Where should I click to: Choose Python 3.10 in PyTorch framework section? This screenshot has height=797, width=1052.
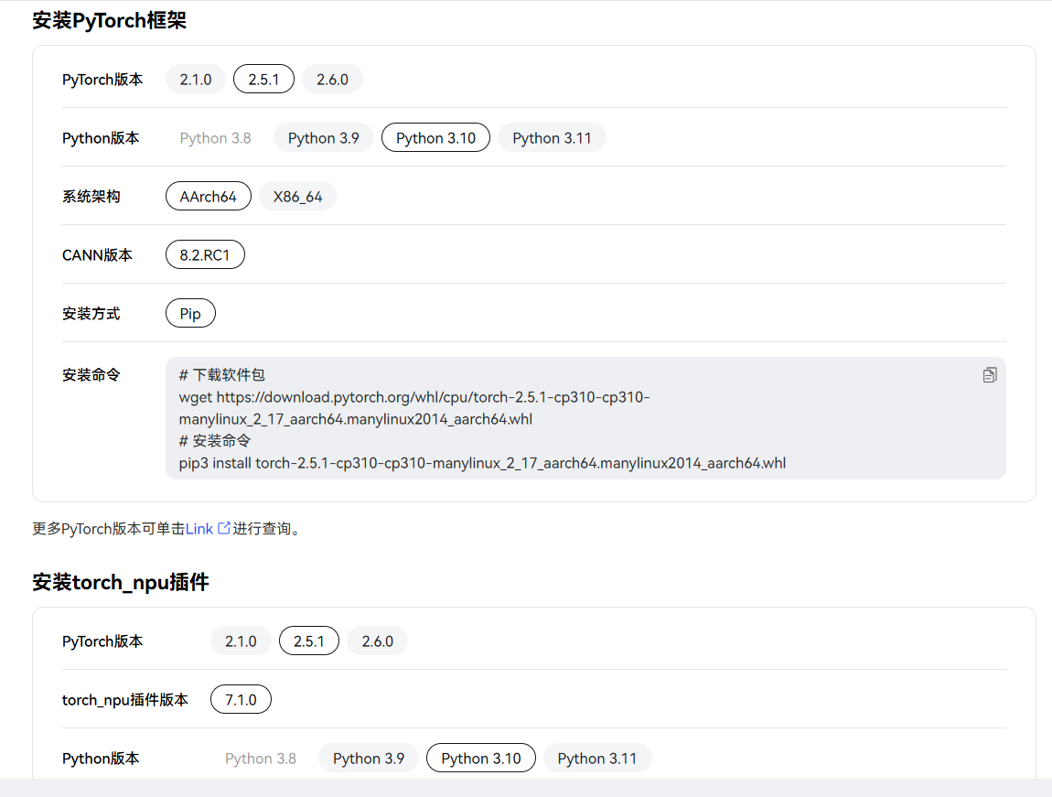435,138
